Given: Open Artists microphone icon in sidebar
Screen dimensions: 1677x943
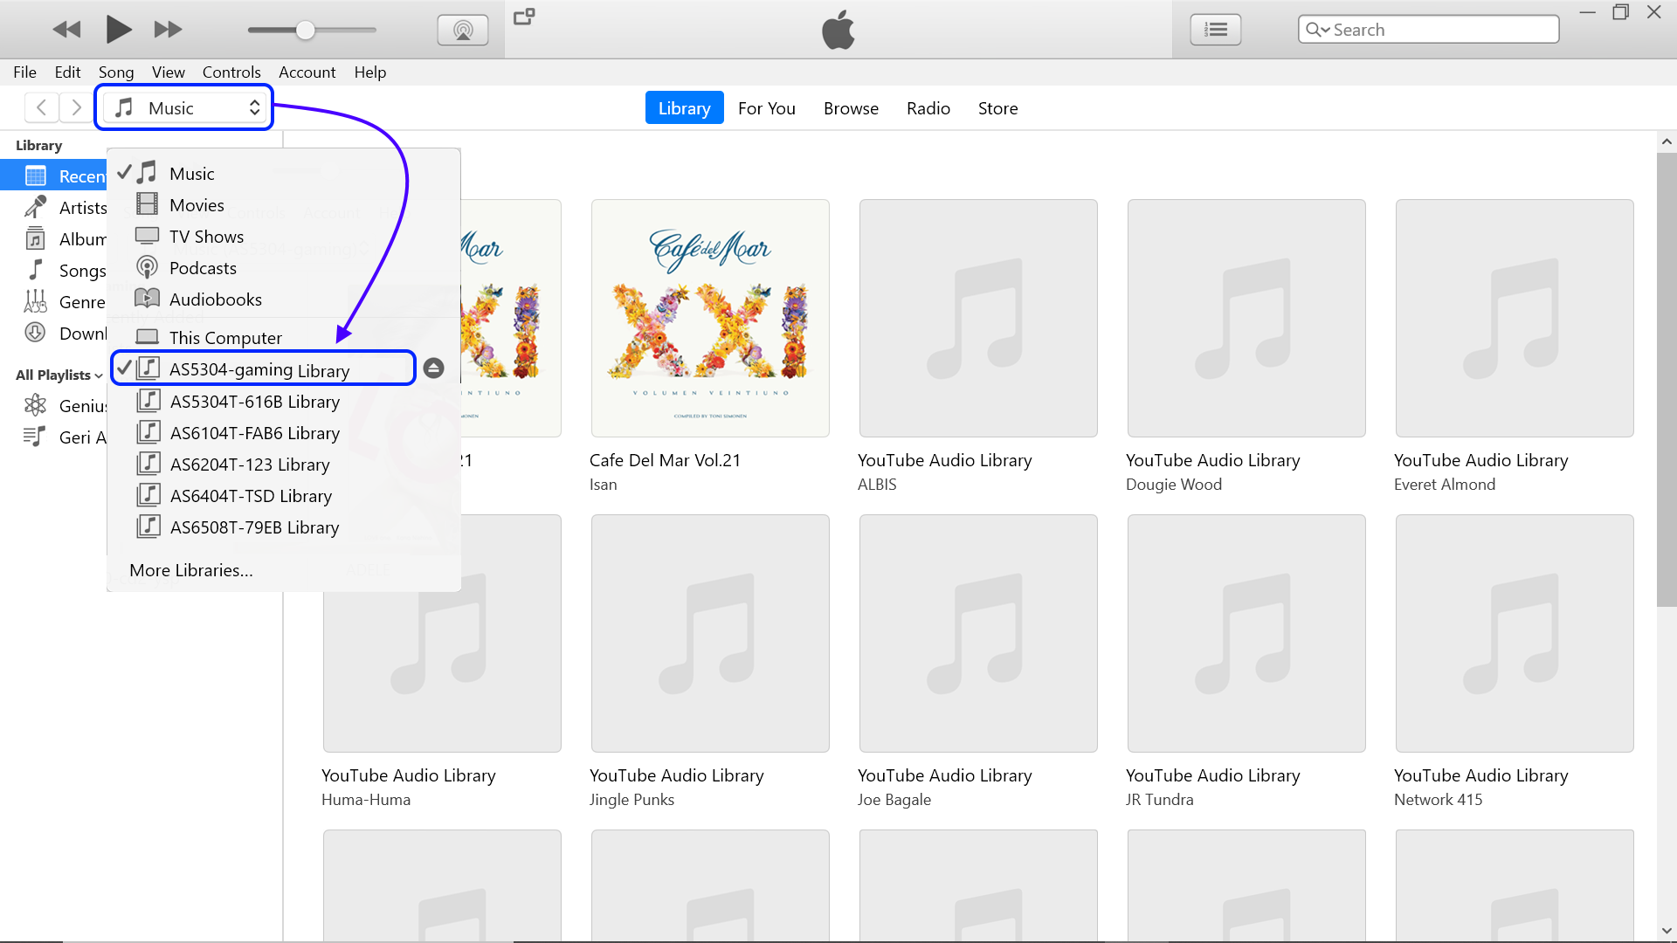Looking at the screenshot, I should (36, 207).
